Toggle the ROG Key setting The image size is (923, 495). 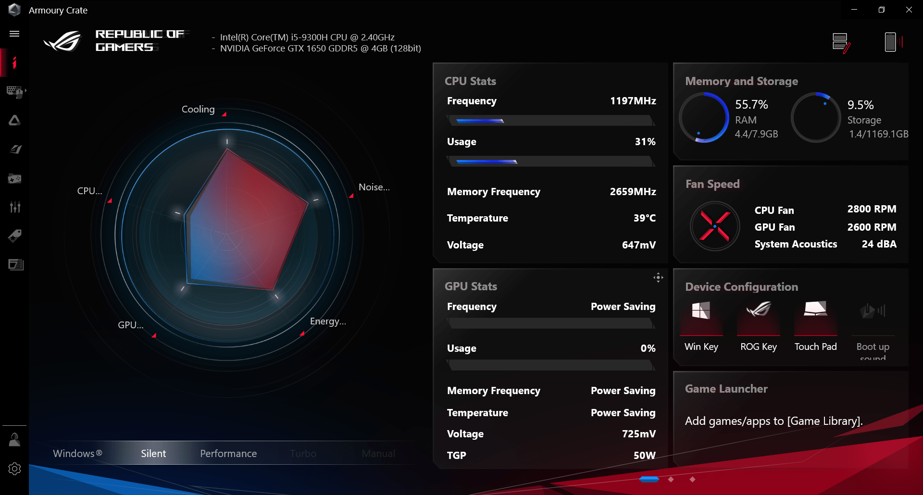[758, 327]
